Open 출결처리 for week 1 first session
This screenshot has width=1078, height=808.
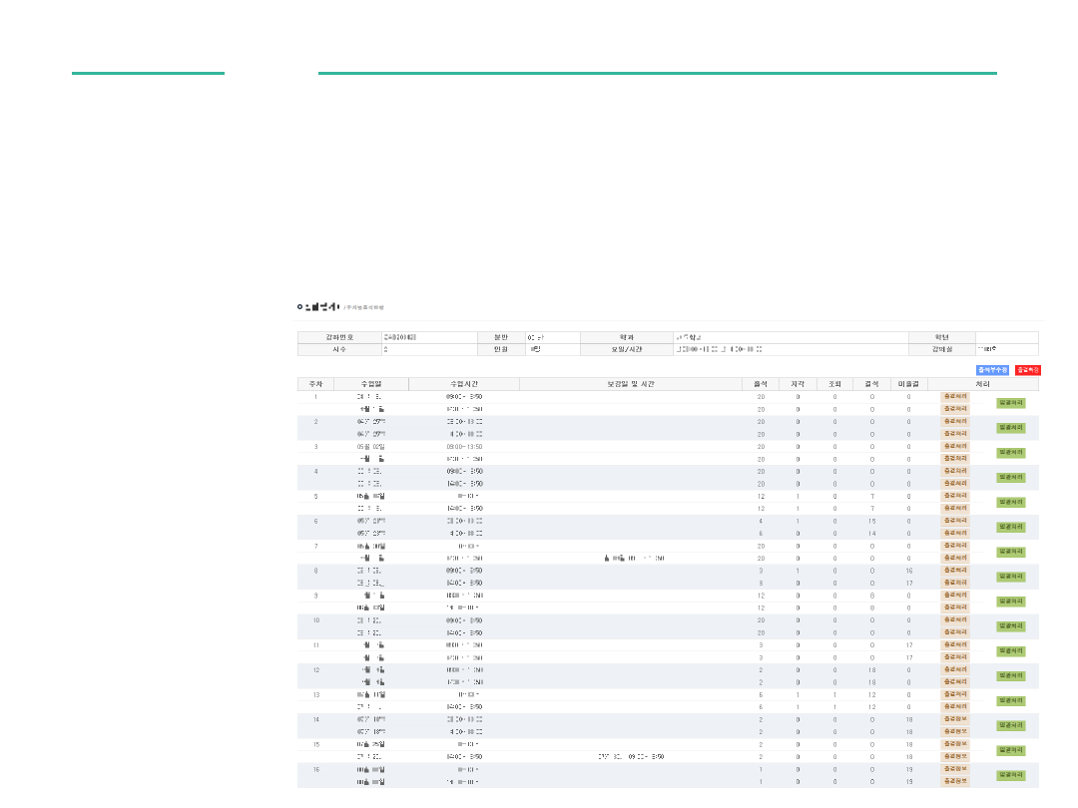point(954,396)
